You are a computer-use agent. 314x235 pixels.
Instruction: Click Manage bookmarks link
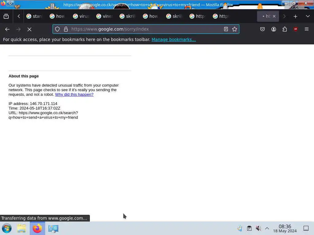coord(174,39)
